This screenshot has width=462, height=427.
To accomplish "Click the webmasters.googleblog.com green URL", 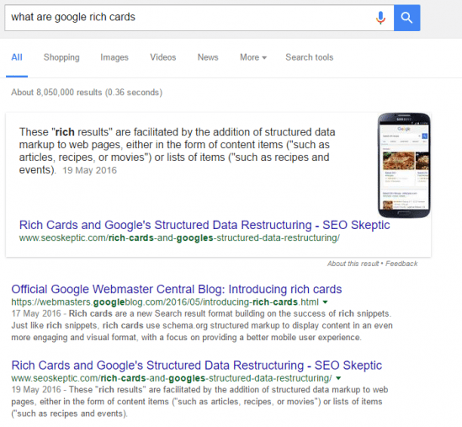I will [x=165, y=302].
